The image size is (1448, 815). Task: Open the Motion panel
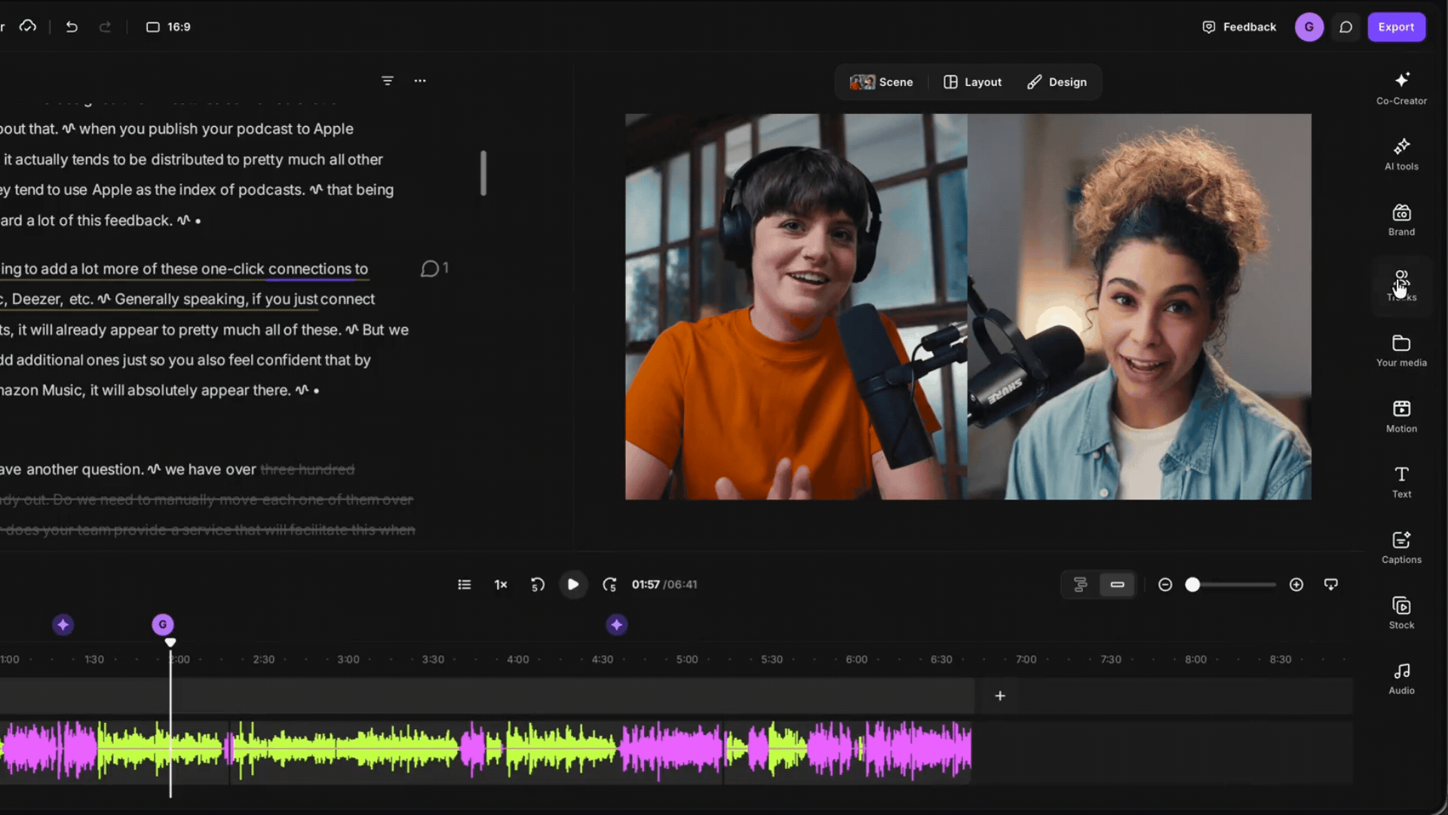click(x=1401, y=417)
